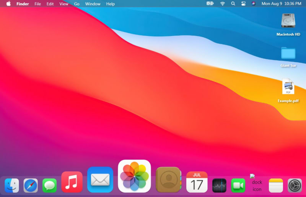Launch Safari from the dock
Viewport: 306px width, 197px height.
[31, 186]
